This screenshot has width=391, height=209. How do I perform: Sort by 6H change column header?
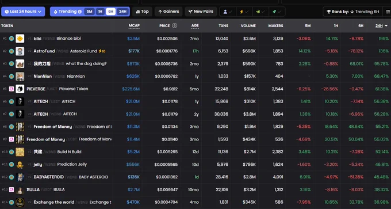pos(361,26)
